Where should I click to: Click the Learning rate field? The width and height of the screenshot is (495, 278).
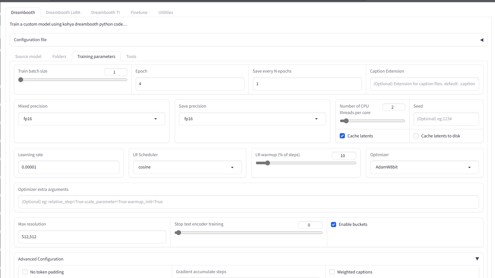[x=69, y=167]
